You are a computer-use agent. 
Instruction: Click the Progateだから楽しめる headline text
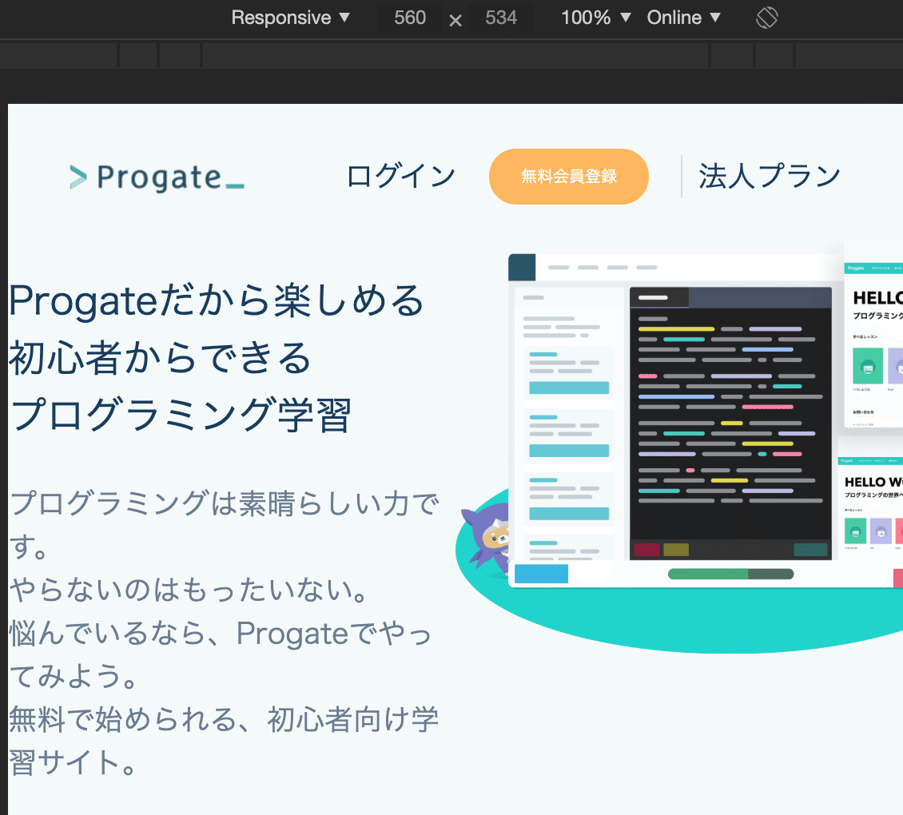(x=217, y=300)
